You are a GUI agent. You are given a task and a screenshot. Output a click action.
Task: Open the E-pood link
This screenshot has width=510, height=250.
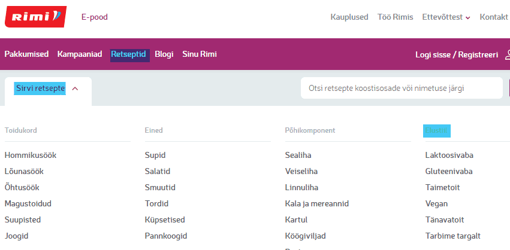(95, 17)
